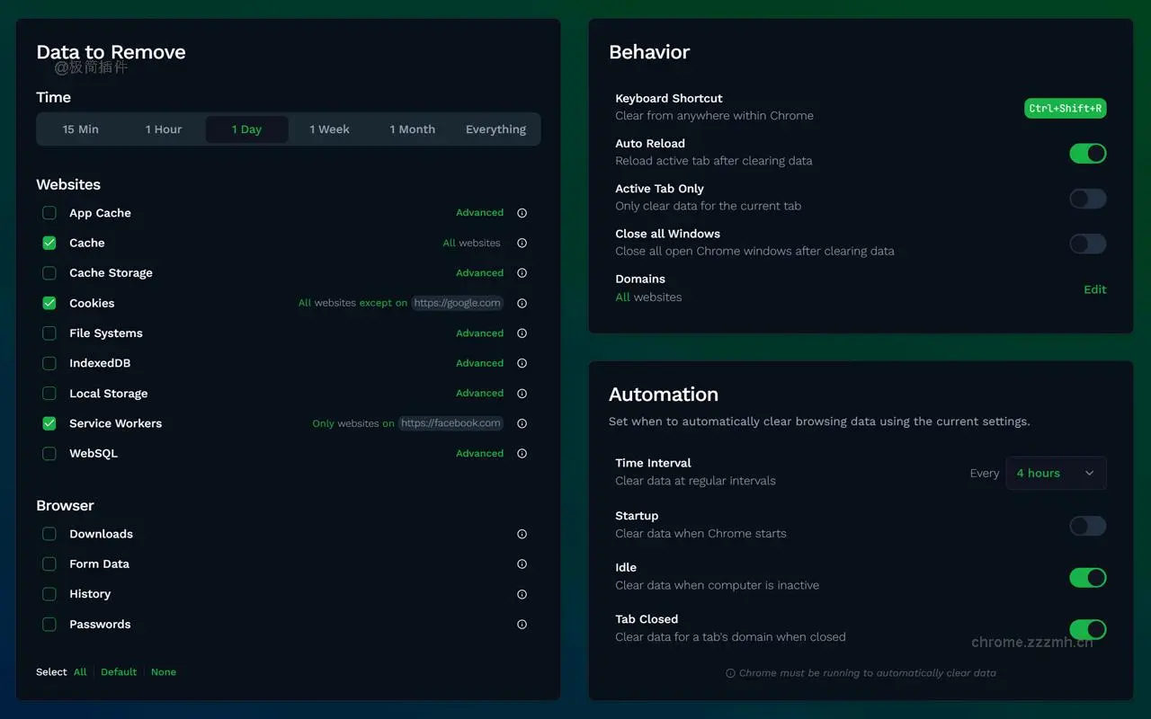Click the https://google.com domain chip

[x=457, y=303]
